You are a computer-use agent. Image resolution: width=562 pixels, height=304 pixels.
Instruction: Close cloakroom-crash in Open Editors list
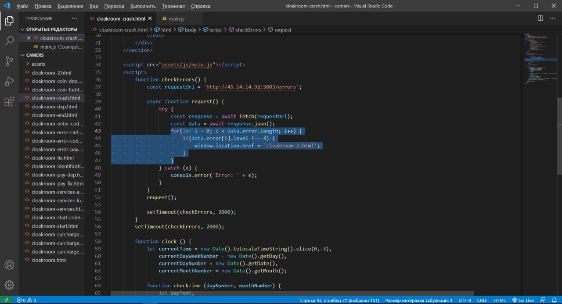(29, 38)
